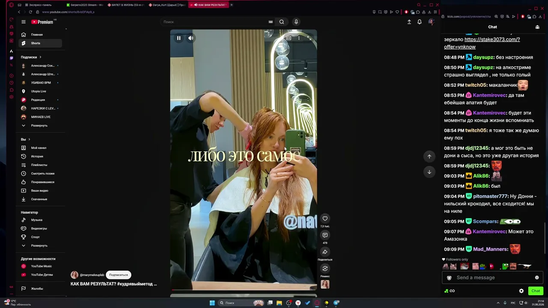The image size is (548, 308).
Task: Expand Навигатор list with Развернуть
Action: (x=40, y=246)
